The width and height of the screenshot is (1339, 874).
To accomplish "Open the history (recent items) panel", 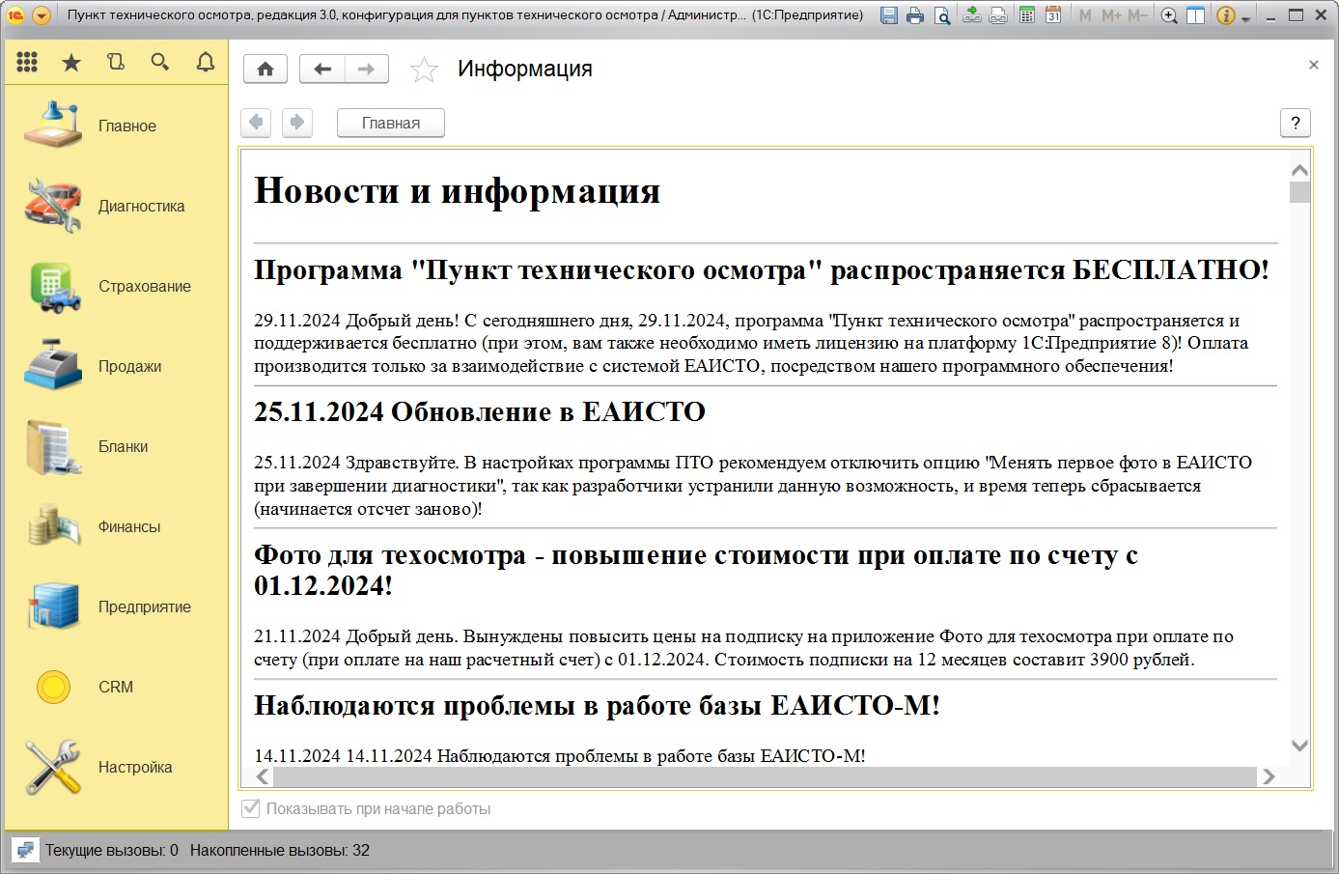I will (x=116, y=62).
